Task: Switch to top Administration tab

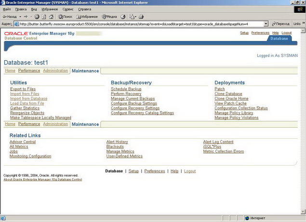Action: tap(55, 70)
